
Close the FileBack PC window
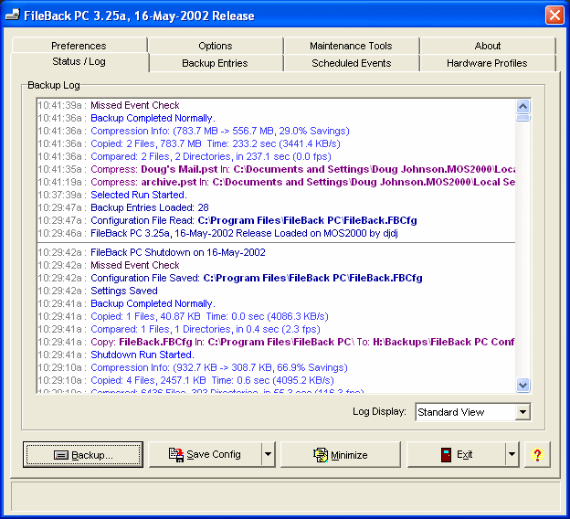[554, 16]
